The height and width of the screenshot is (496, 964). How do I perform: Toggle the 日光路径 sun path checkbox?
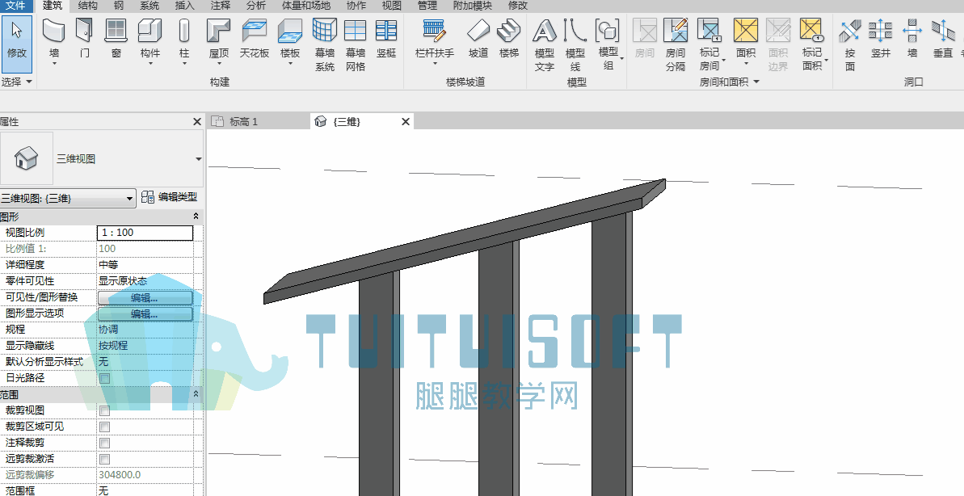pyautogui.click(x=104, y=378)
